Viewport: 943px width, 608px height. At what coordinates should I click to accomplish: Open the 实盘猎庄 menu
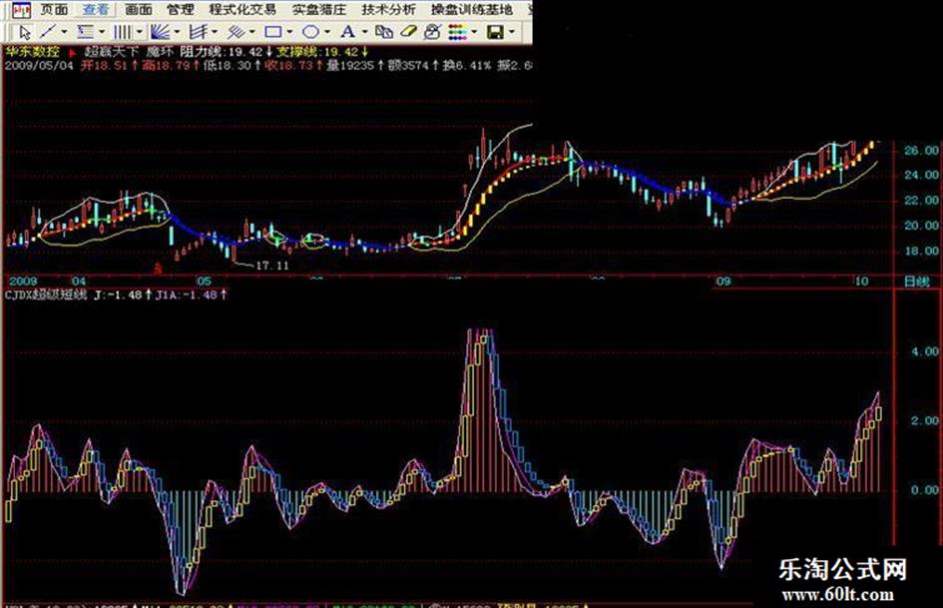(319, 10)
